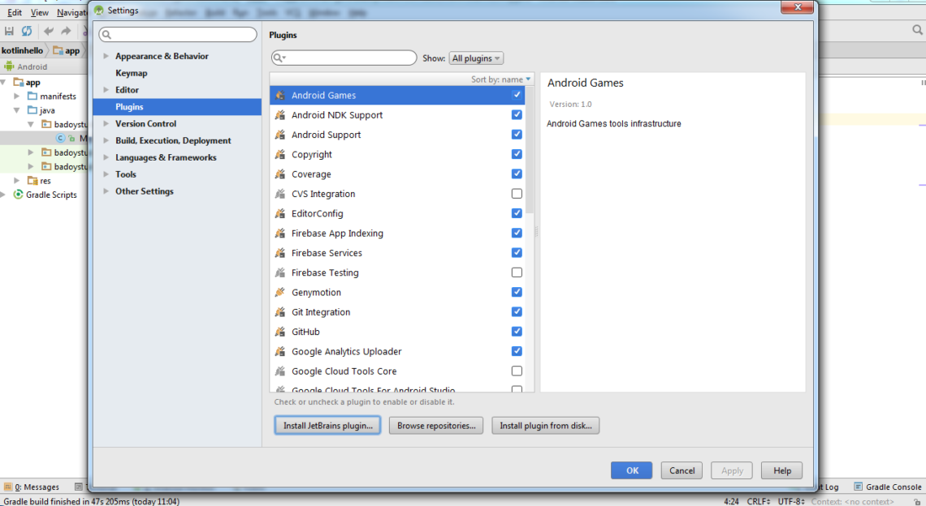The image size is (926, 506).
Task: Expand the Appearance & Behavior settings section
Action: click(106, 57)
